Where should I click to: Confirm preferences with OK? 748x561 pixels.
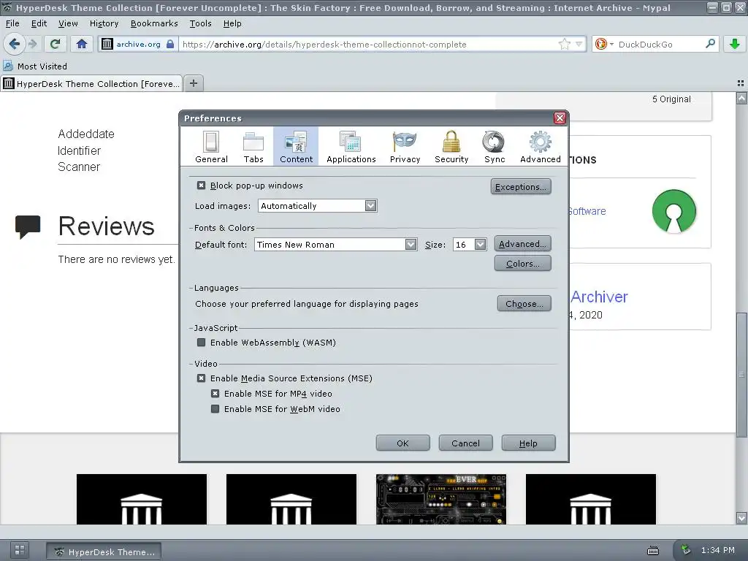pos(402,443)
